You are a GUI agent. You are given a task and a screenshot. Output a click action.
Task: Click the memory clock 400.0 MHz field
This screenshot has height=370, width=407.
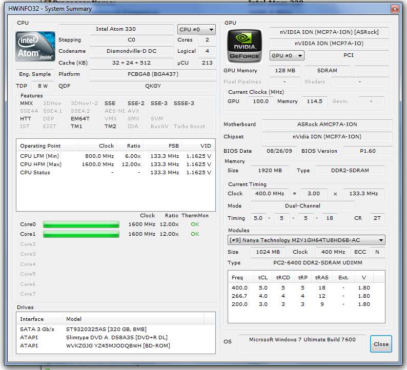[x=270, y=194]
